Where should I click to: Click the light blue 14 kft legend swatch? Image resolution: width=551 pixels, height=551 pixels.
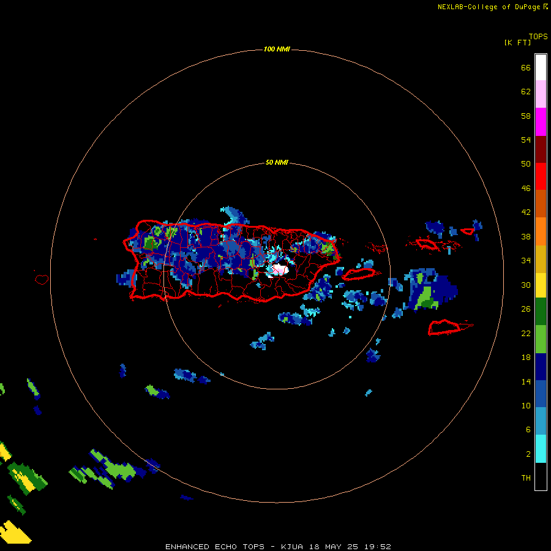(x=541, y=421)
